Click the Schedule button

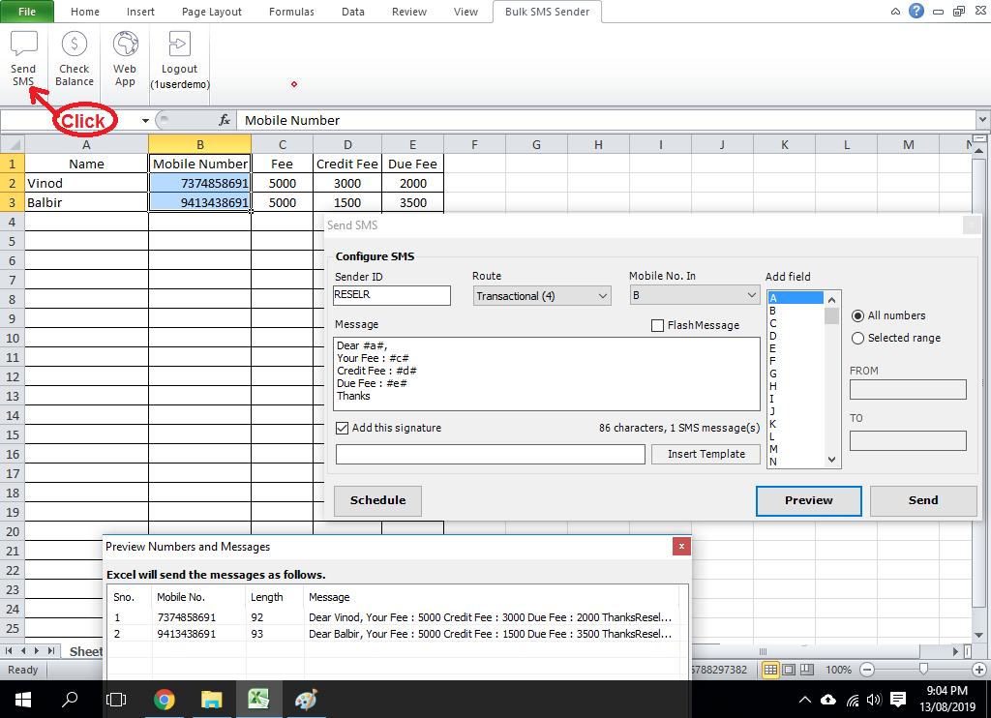[x=378, y=500]
